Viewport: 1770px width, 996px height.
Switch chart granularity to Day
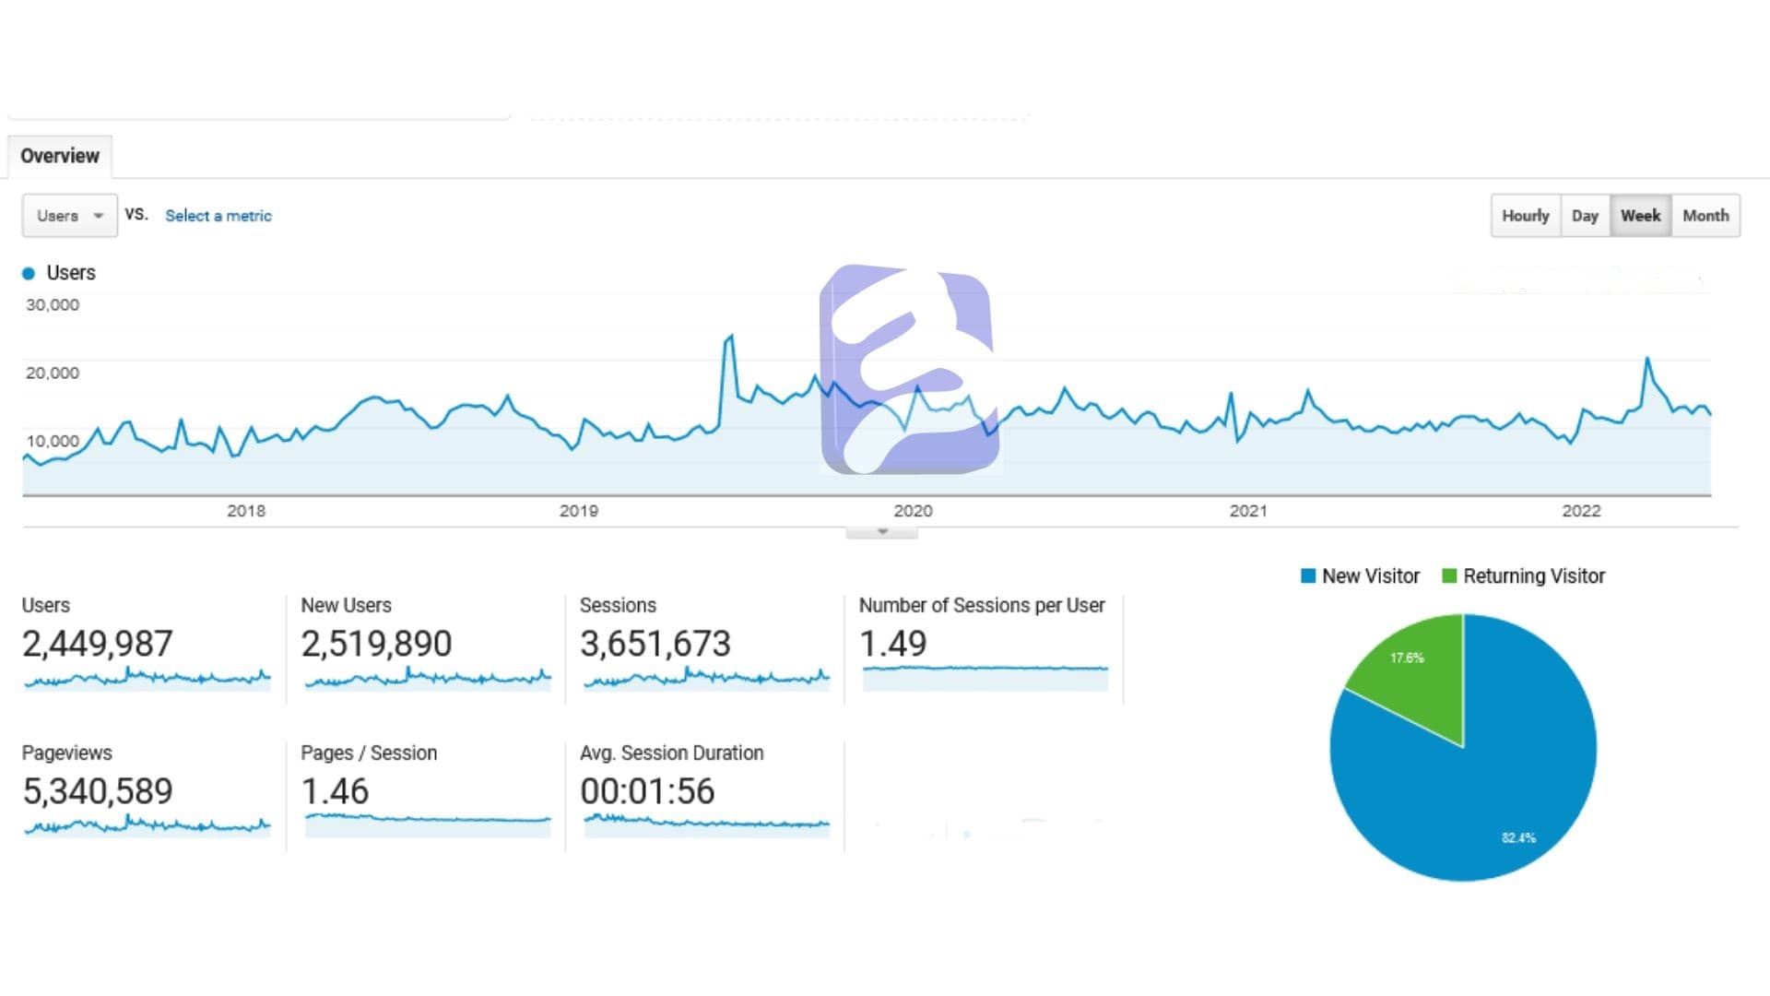coord(1585,216)
